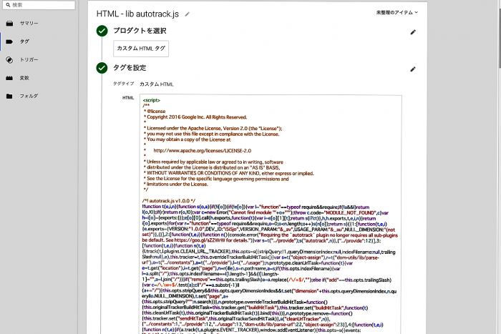
Task: Open サマリー in the sidebar
Action: click(29, 24)
